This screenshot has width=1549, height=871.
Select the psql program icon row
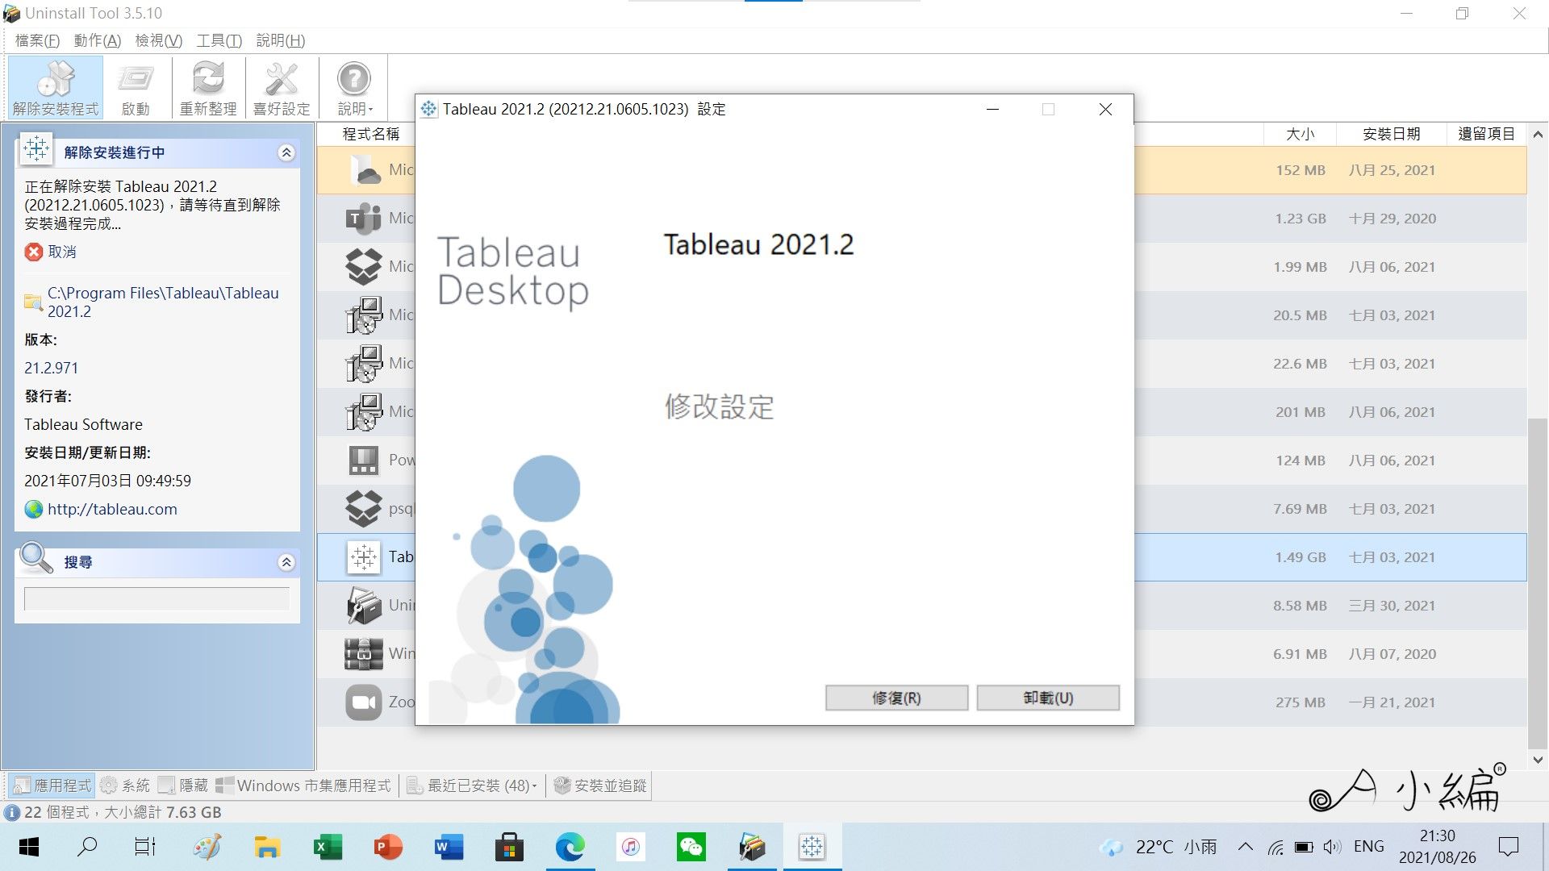364,509
